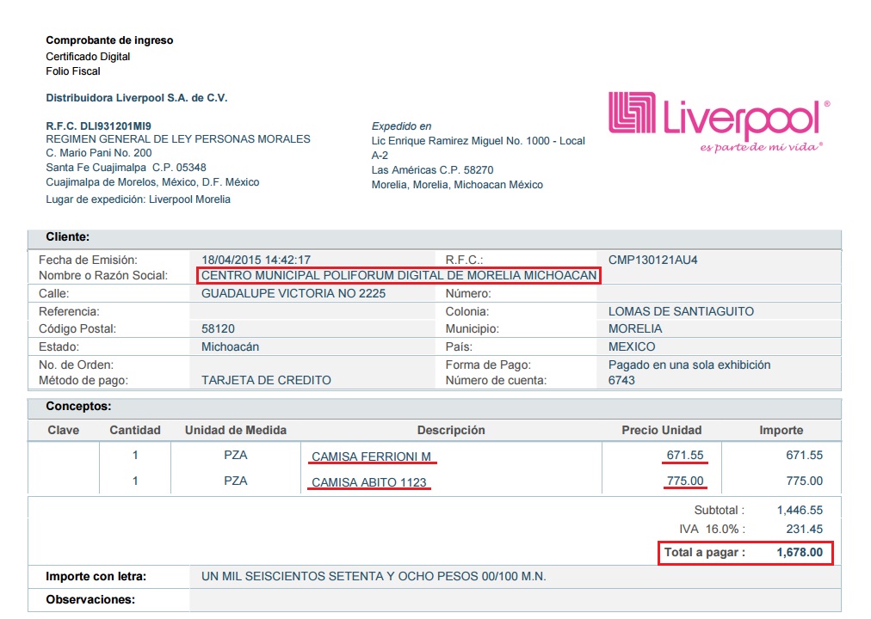This screenshot has height=619, width=871.
Task: Click importe 775.00 in Abito row
Action: 805,481
